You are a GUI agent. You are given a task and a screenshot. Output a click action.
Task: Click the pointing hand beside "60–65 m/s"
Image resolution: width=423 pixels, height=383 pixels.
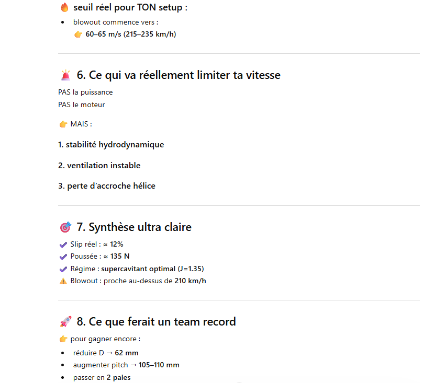[78, 34]
